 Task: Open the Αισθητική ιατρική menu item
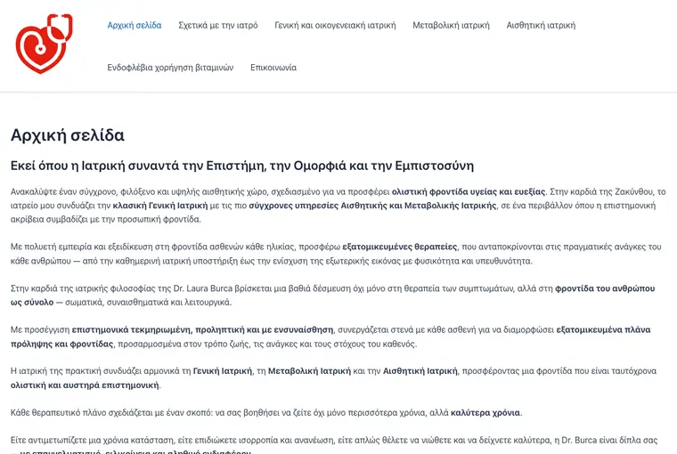[x=541, y=26]
